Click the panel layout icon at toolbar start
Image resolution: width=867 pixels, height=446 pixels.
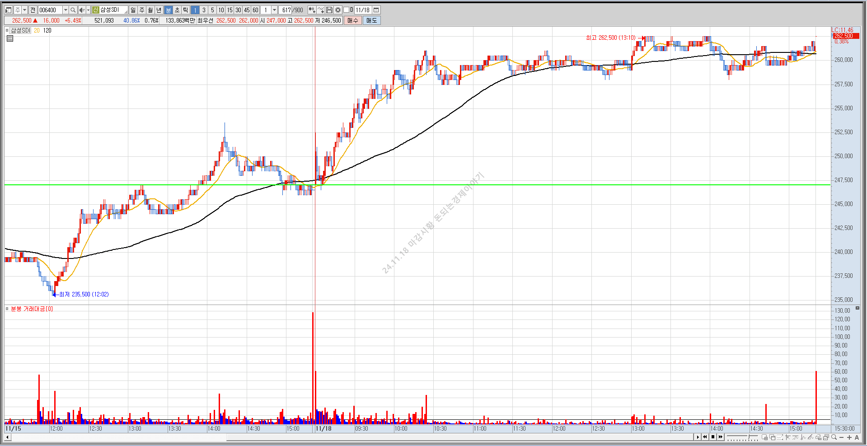(x=8, y=10)
